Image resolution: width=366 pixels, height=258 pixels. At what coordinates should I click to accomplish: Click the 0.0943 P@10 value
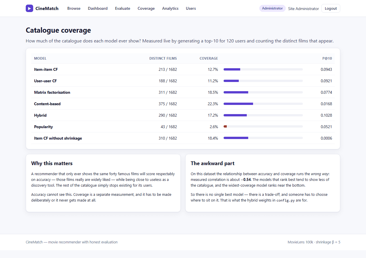[x=326, y=69]
